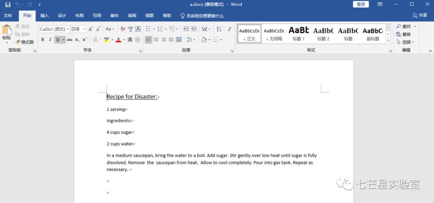Open the font name Calibri dropdown

click(x=68, y=29)
